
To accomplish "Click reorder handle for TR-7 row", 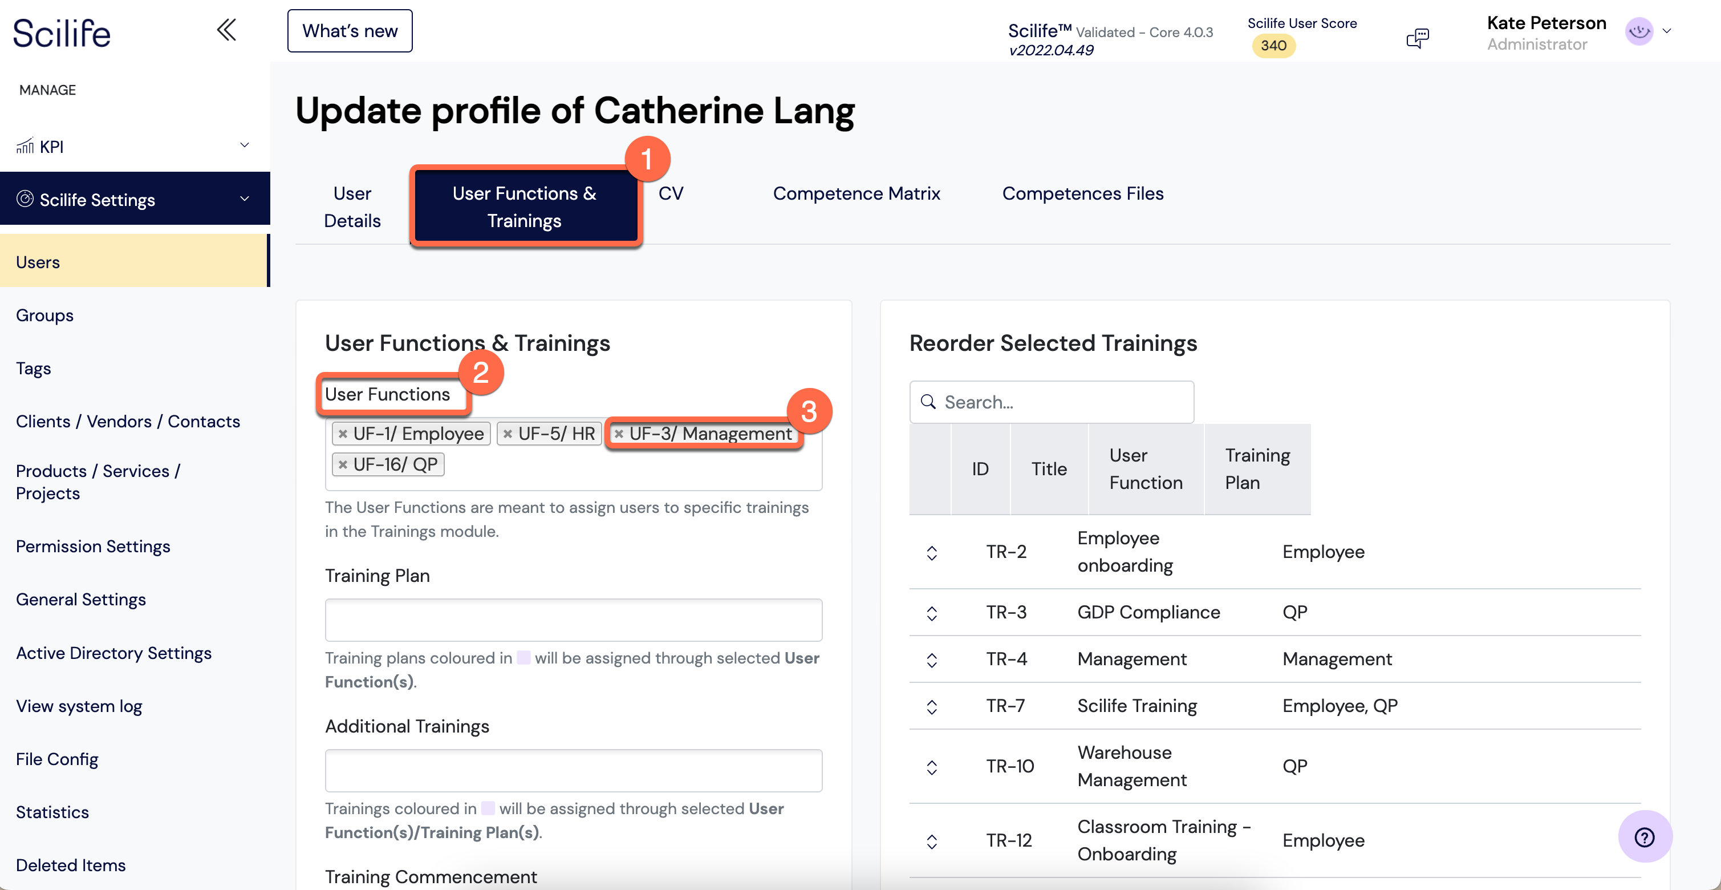I will coord(931,707).
